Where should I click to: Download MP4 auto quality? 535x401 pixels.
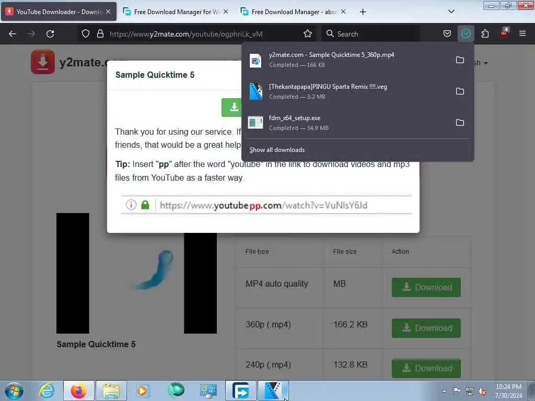click(426, 288)
